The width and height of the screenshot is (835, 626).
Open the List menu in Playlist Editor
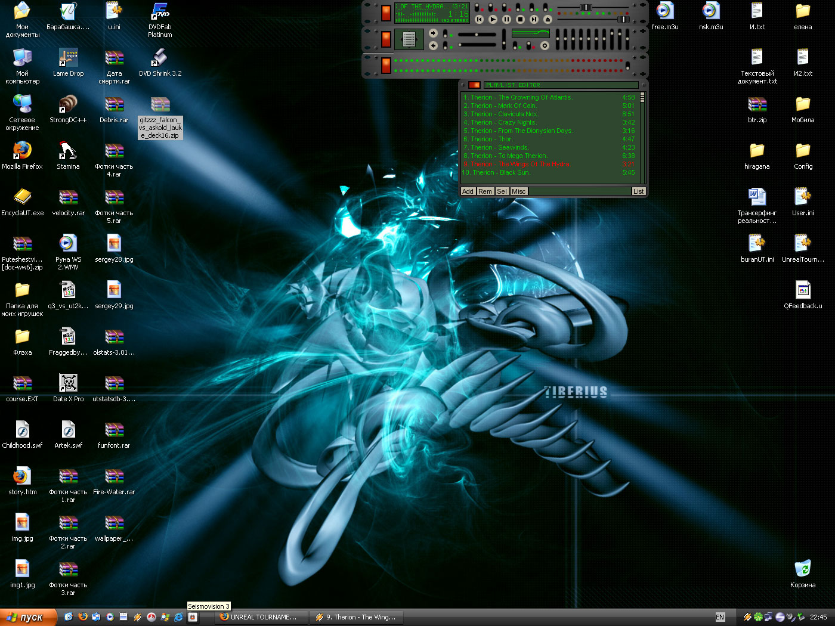638,191
